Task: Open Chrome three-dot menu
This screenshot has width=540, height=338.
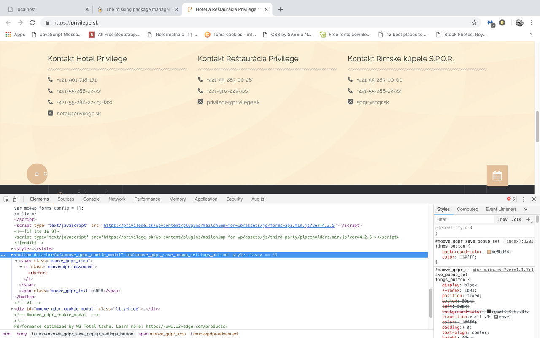Action: click(532, 22)
